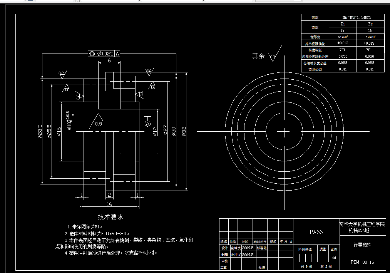Click the Ø30 dimension label

(174, 131)
